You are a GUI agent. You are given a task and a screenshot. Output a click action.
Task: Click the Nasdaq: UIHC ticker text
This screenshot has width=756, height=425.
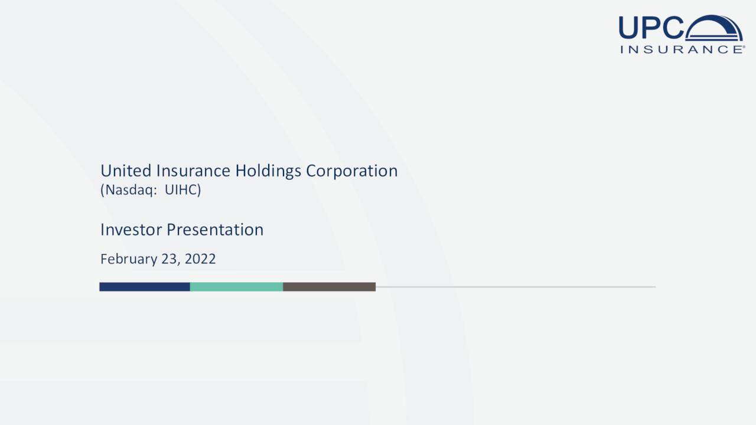pos(151,190)
